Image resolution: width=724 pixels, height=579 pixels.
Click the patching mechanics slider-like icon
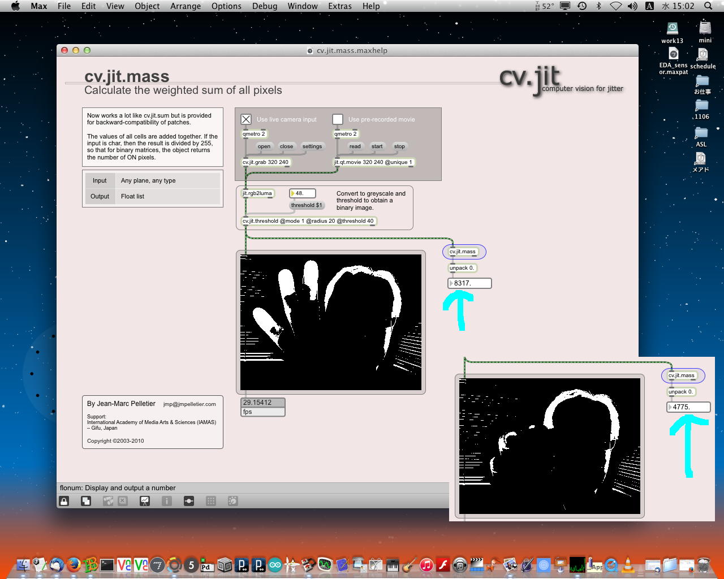(x=189, y=501)
